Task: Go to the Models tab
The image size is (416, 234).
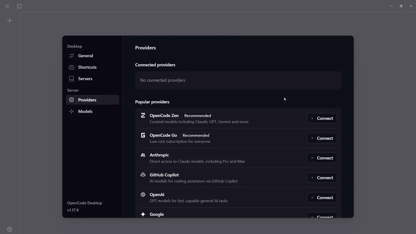Action: (x=93, y=111)
